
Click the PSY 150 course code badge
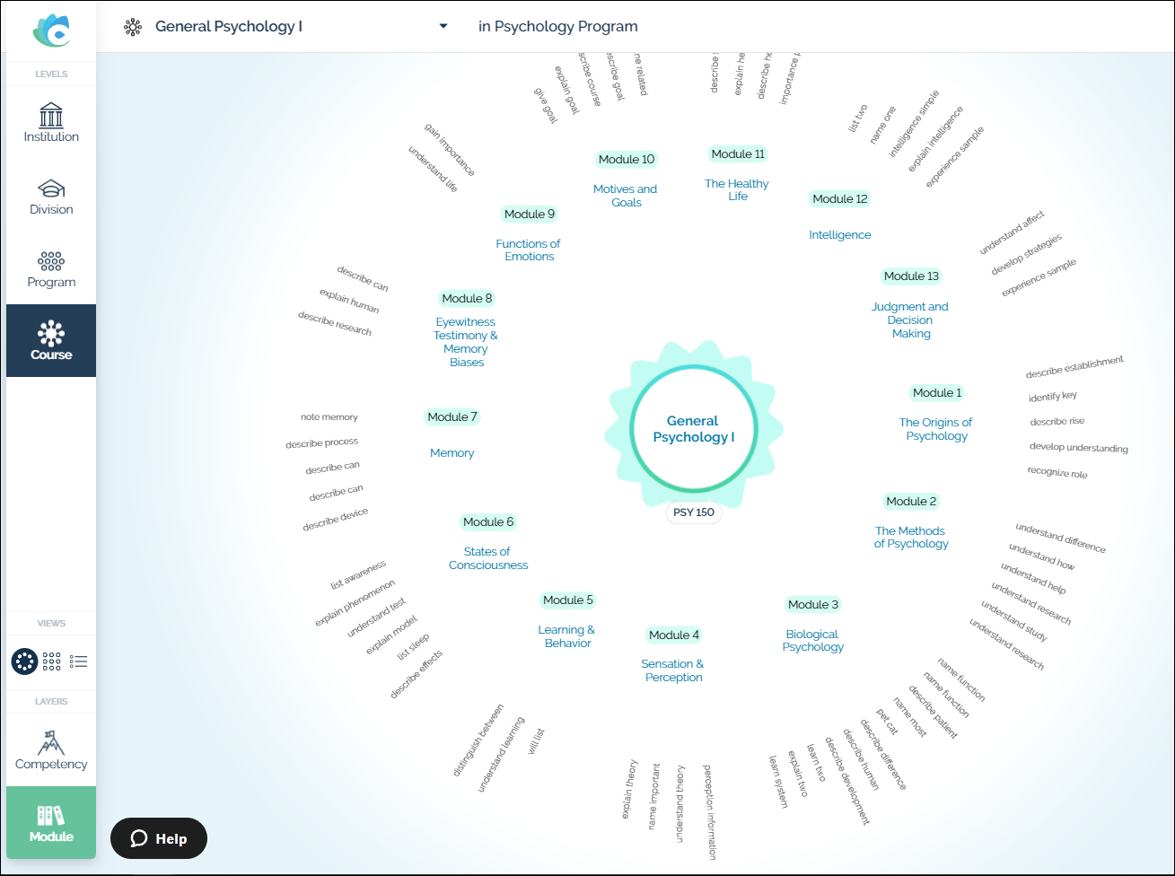(x=693, y=512)
